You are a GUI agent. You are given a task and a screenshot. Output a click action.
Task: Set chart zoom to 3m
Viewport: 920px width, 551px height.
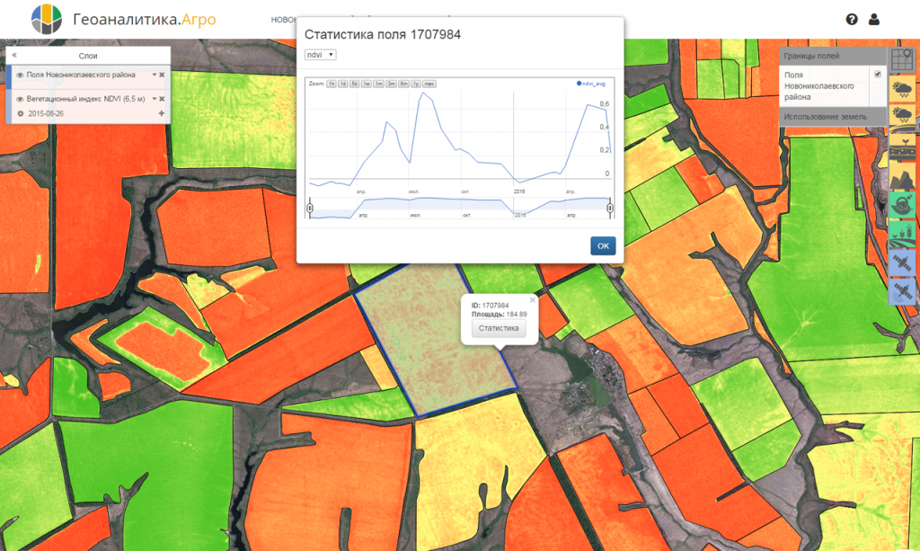(x=392, y=84)
